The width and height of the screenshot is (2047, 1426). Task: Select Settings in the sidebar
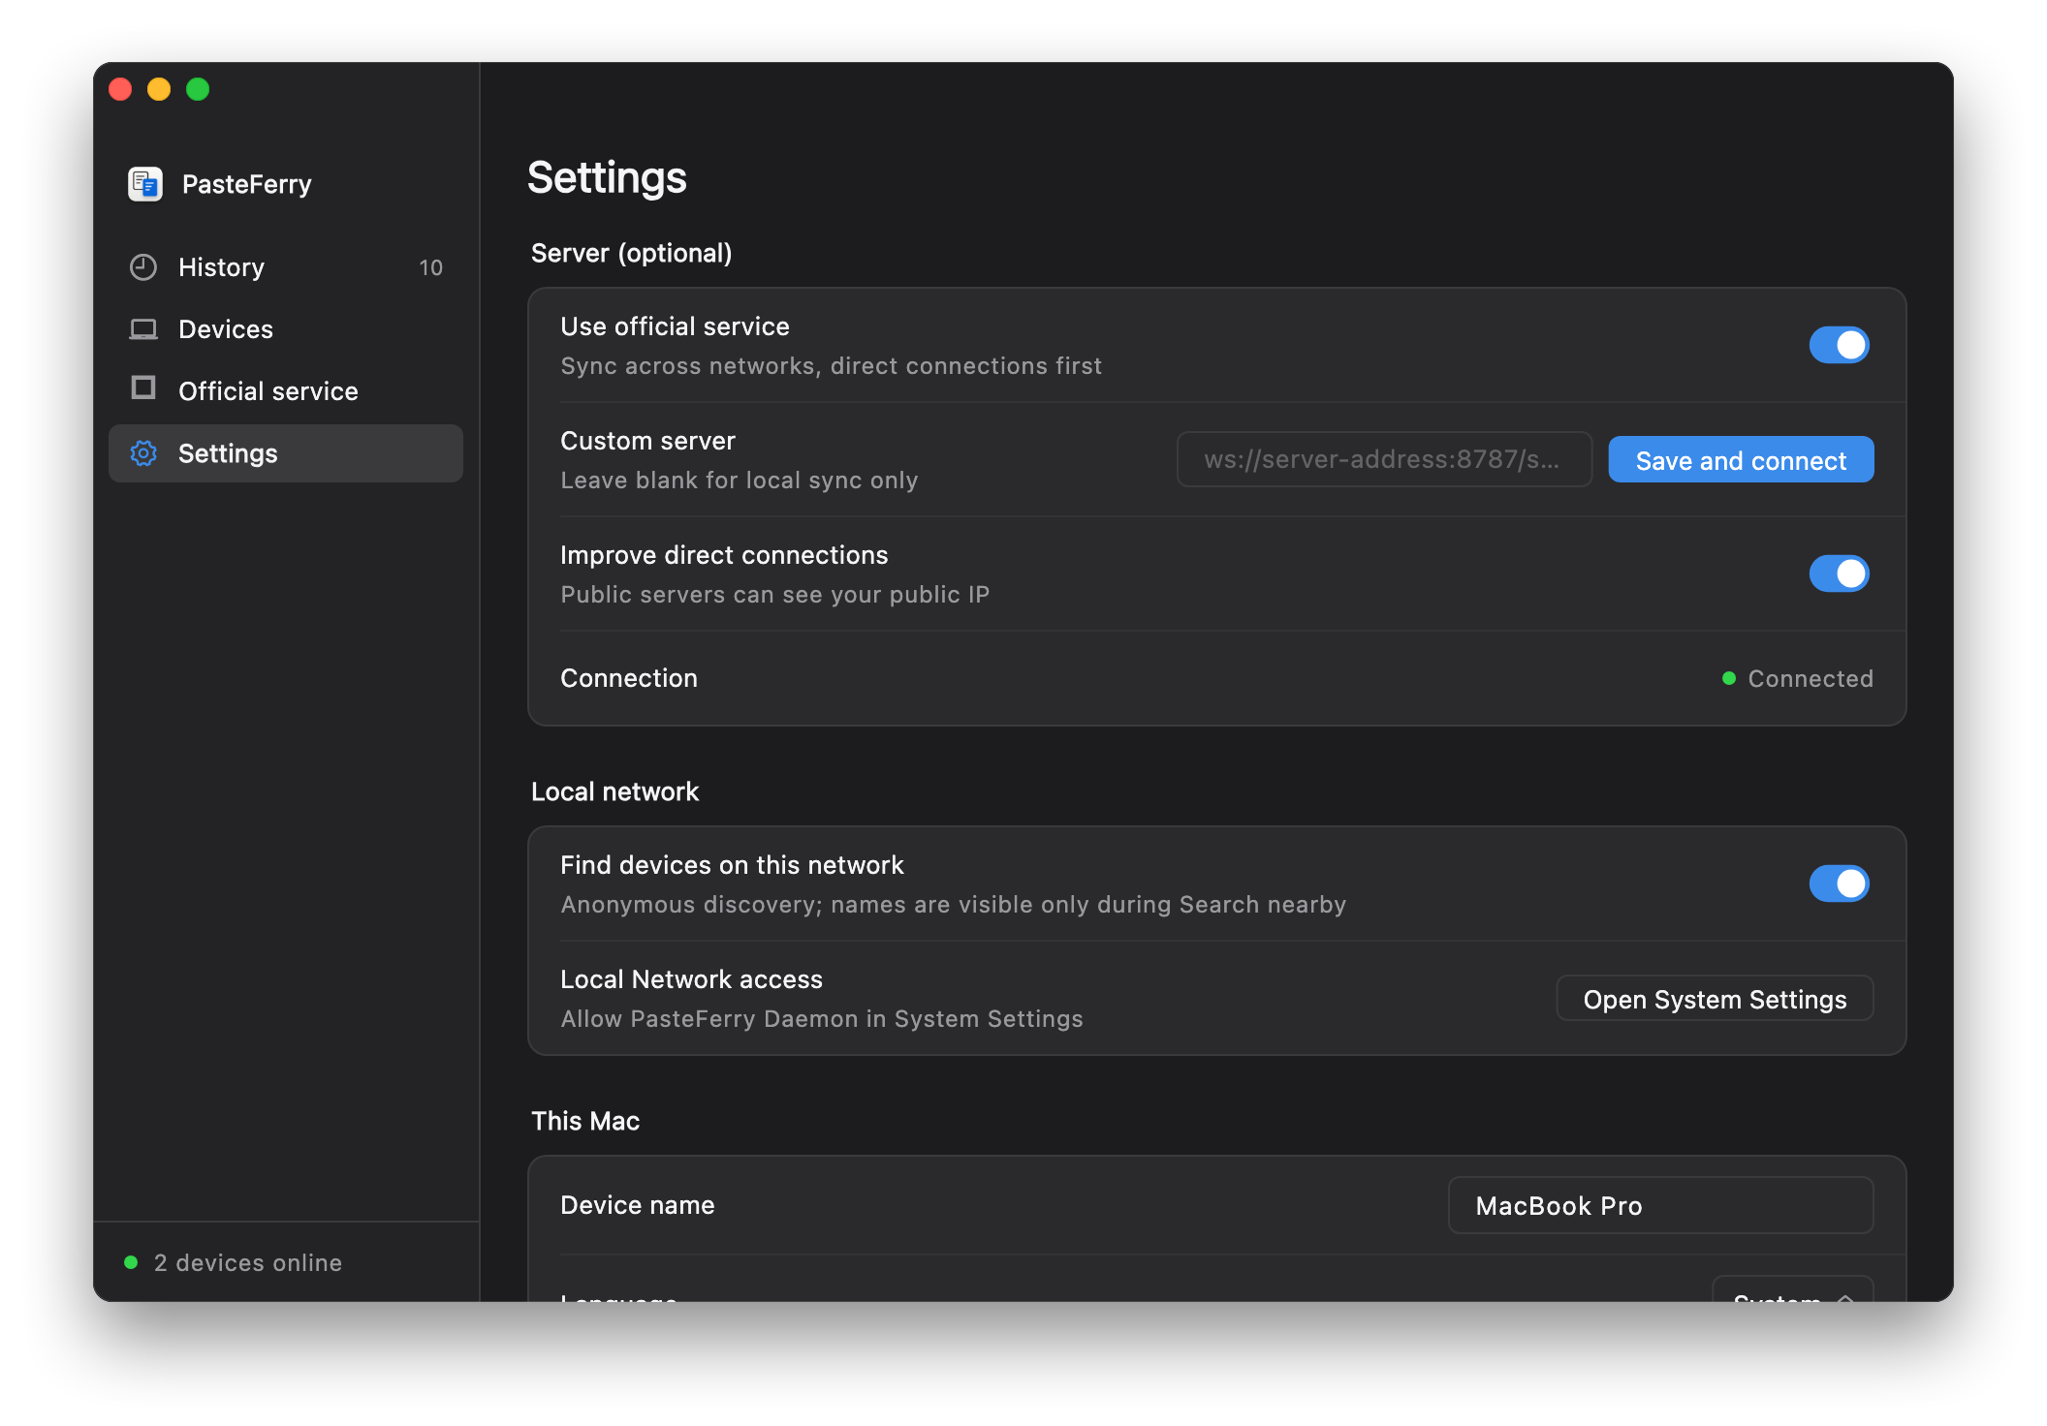click(x=286, y=453)
